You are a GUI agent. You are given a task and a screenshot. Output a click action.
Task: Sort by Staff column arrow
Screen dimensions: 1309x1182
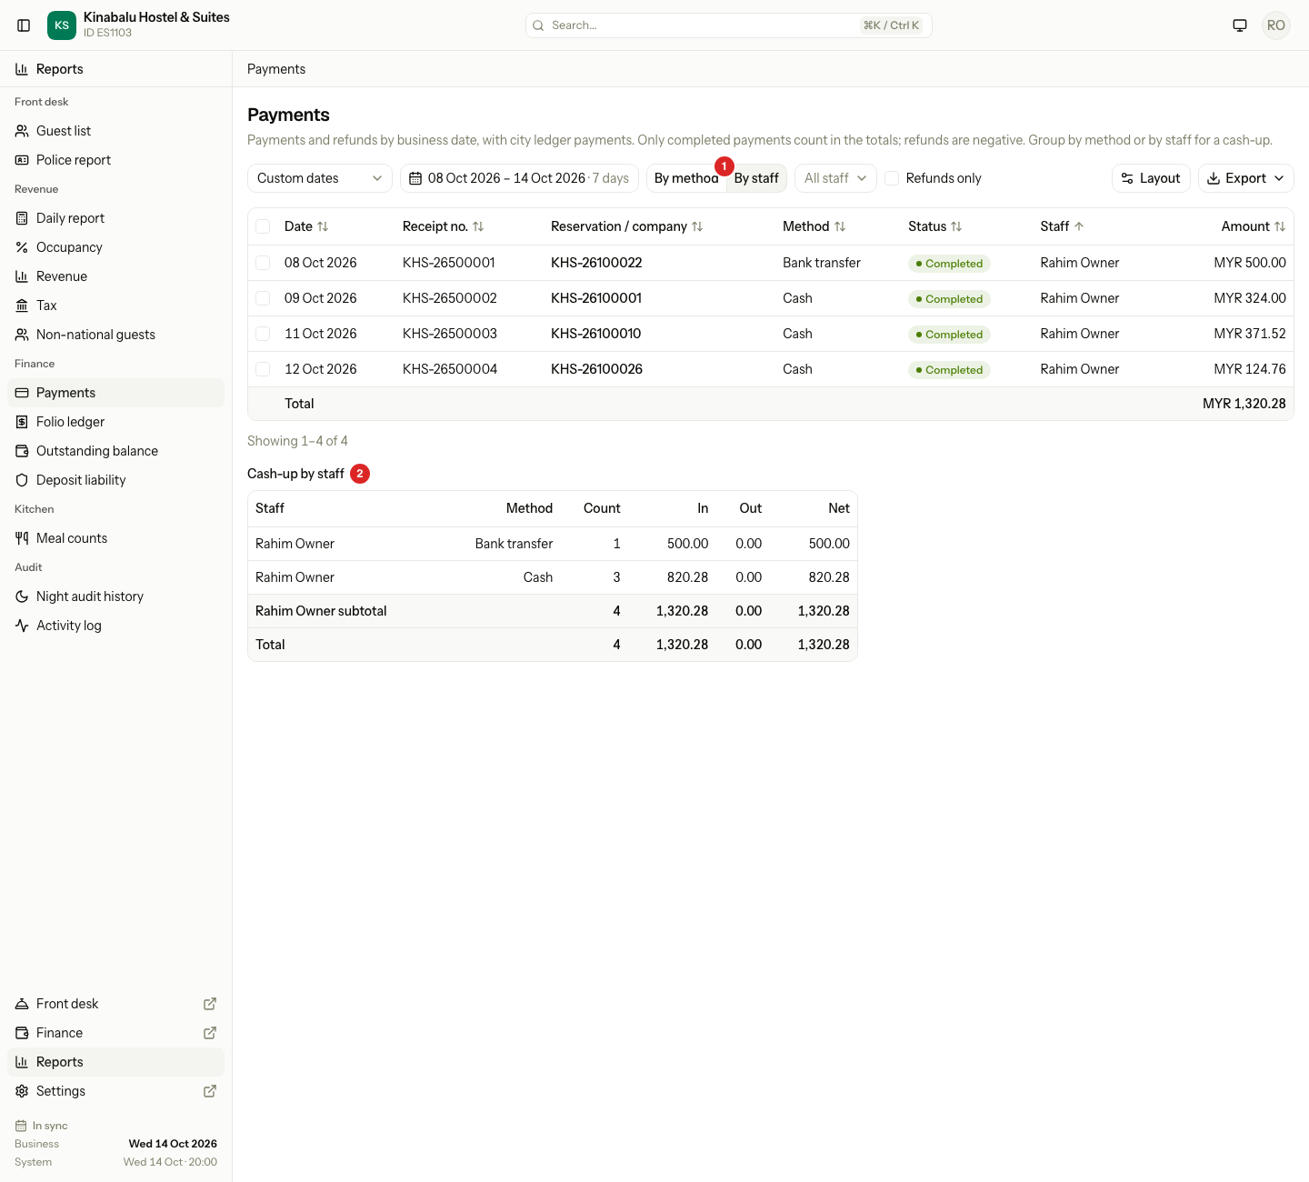(x=1079, y=226)
